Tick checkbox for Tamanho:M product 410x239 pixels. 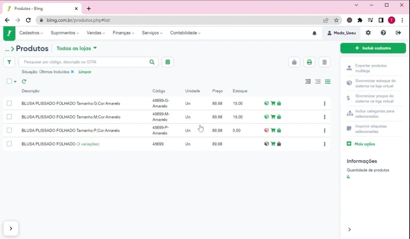[x=9, y=117]
